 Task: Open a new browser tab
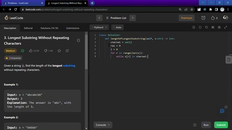92,3
